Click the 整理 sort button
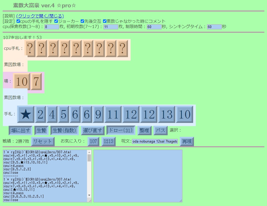267x206 pixels. coord(144,131)
